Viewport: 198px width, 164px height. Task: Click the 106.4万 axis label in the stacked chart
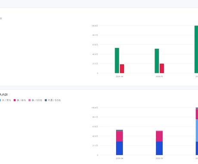(95, 107)
